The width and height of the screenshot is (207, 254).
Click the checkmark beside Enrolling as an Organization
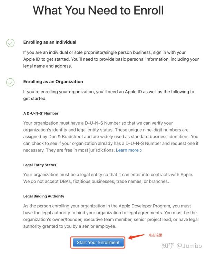coord(10,82)
